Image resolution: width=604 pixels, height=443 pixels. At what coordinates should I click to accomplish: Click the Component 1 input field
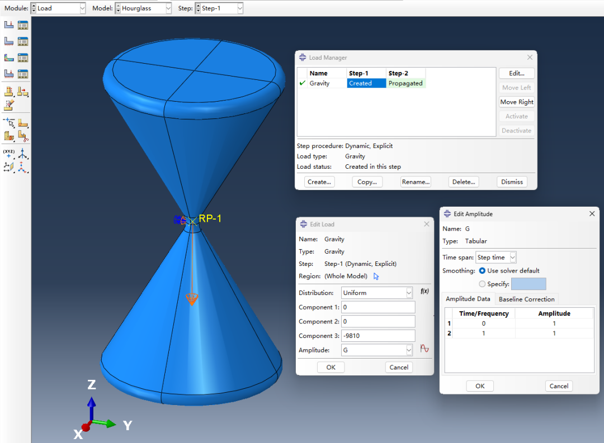point(378,307)
